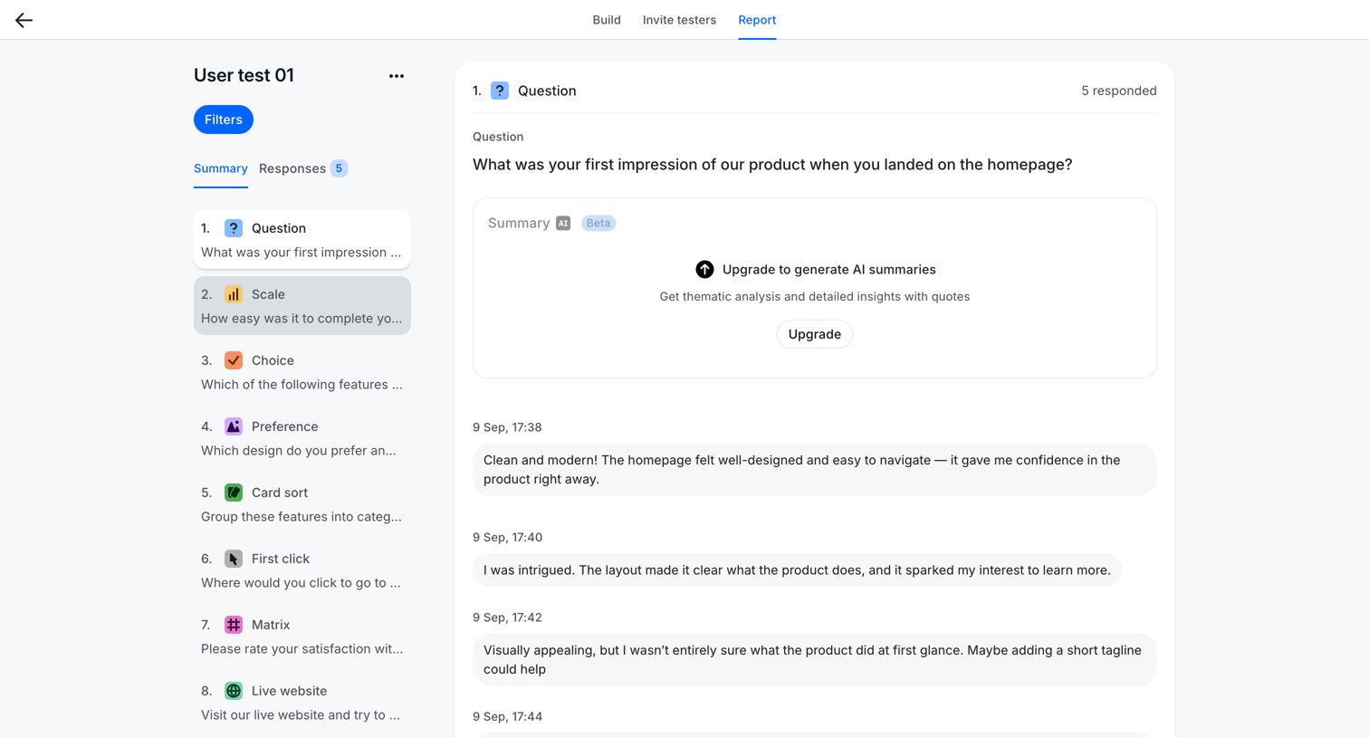Click the '9 Sep, 17:38' timestamp
Image resolution: width=1369 pixels, height=737 pixels.
(507, 427)
